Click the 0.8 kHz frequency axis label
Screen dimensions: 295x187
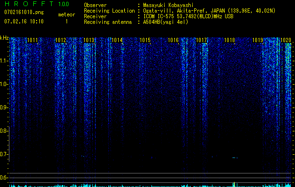[4, 131]
